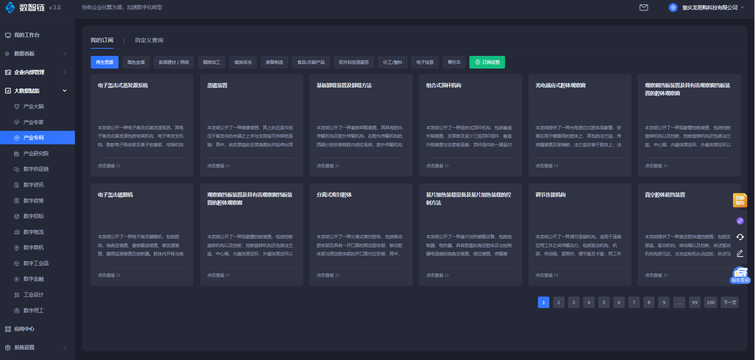Open the 调节连接机构 patent card title

pyautogui.click(x=551, y=195)
